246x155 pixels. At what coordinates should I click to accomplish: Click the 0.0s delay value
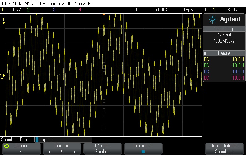[136, 10]
